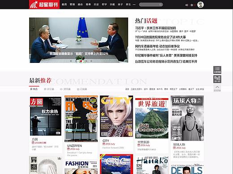The image size is (233, 174).
Task: Select the first carousel dot
Action: point(71,61)
